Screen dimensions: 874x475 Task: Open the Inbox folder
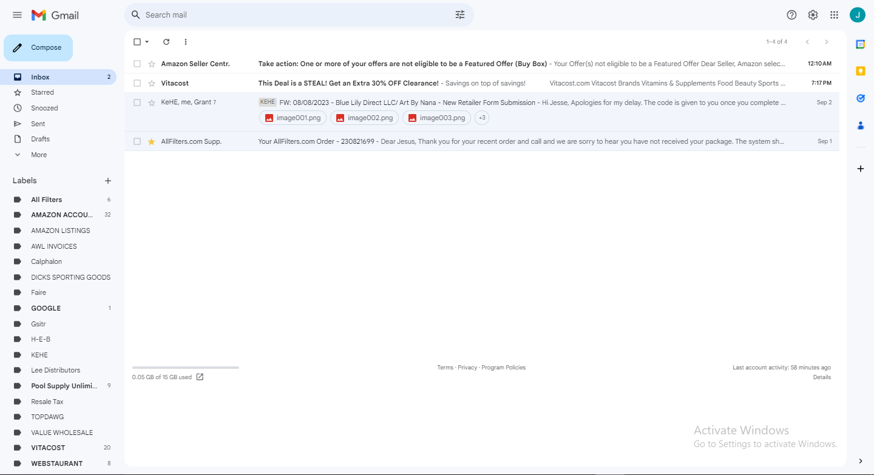58,77
